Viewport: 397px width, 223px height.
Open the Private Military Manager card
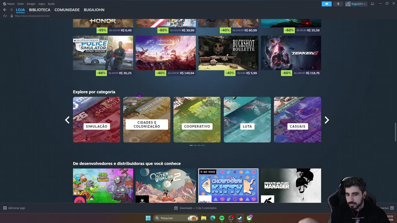tap(291, 186)
